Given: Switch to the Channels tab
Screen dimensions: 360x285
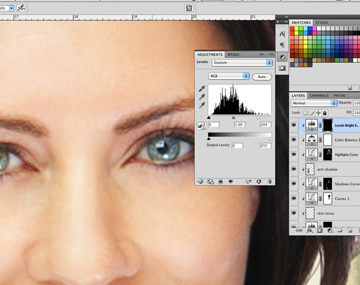Looking at the screenshot, I should [x=319, y=95].
